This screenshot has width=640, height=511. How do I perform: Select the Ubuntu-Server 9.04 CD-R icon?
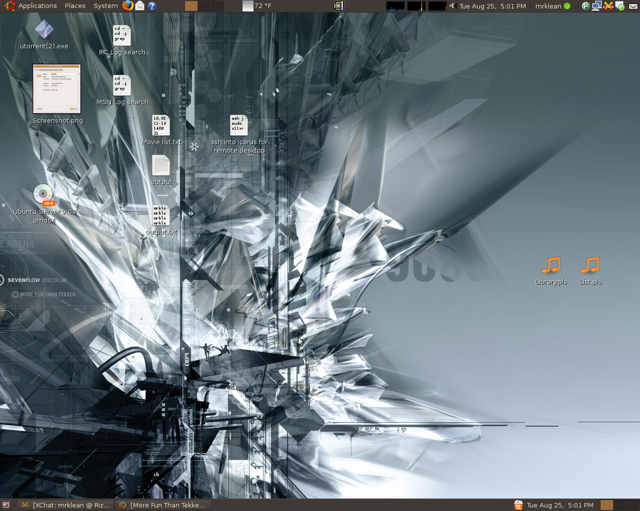[x=43, y=195]
